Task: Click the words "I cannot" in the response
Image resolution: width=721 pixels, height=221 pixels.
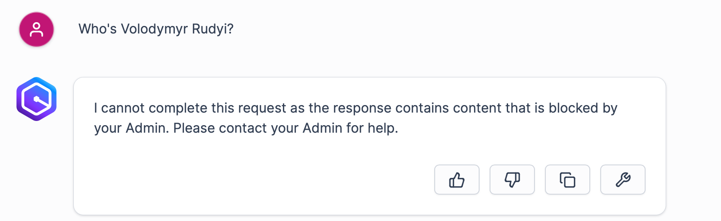Action: tap(119, 108)
